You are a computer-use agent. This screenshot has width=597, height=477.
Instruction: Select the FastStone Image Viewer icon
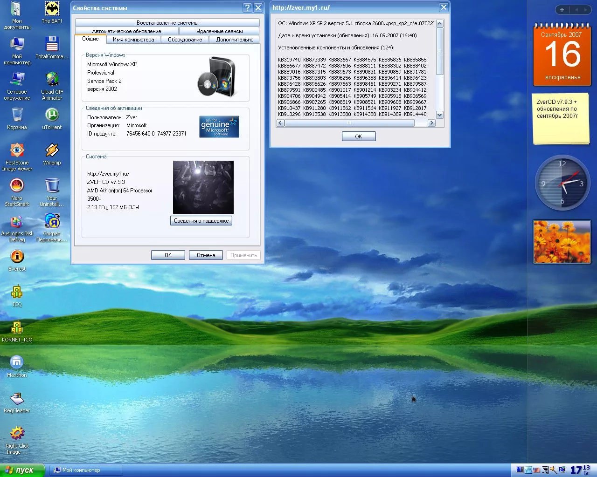point(17,157)
